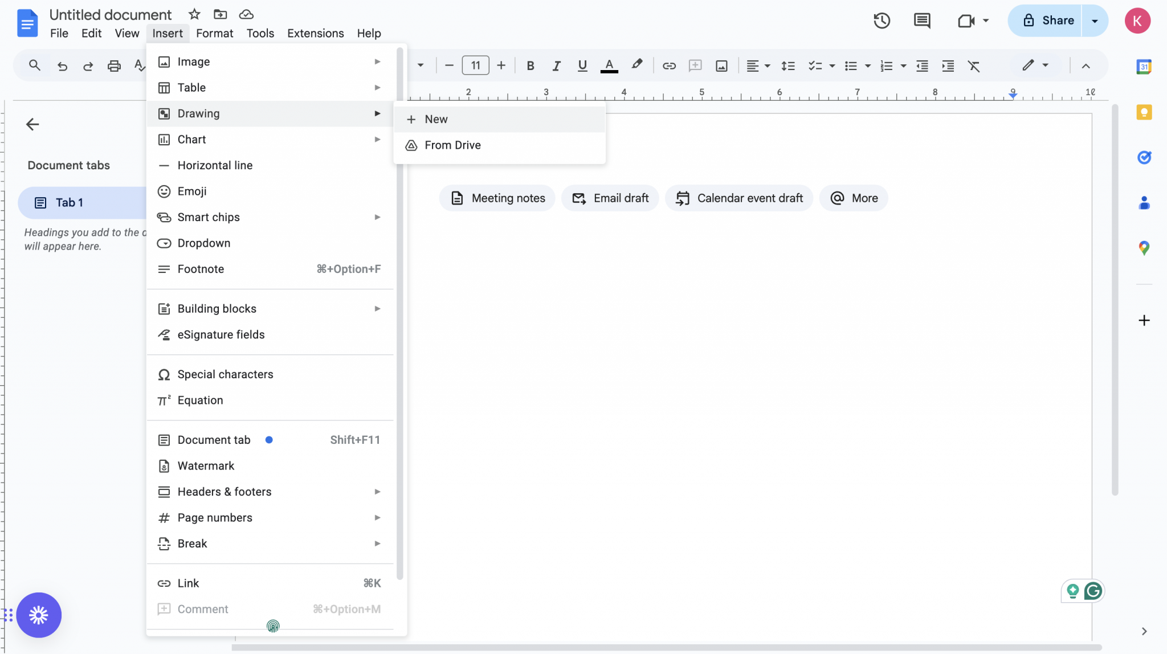This screenshot has width=1167, height=654.
Task: Select the Insert link tool
Action: tap(668, 66)
